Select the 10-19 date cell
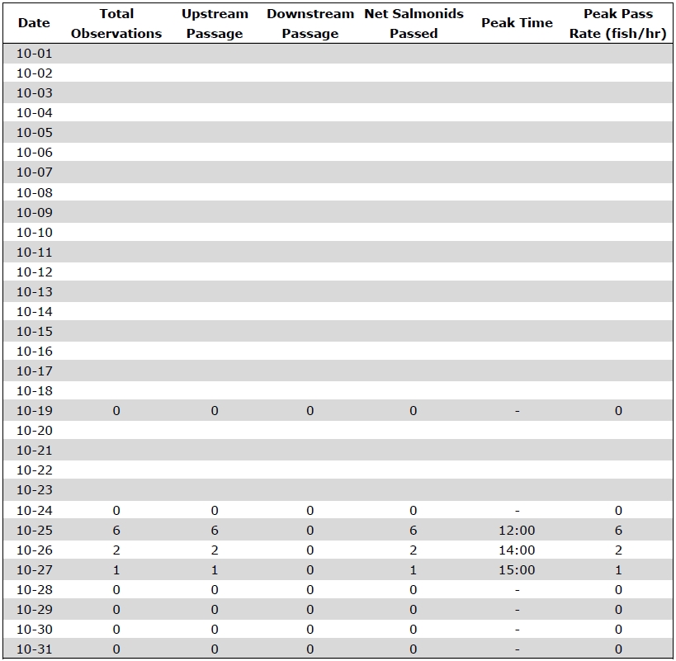 coord(35,411)
